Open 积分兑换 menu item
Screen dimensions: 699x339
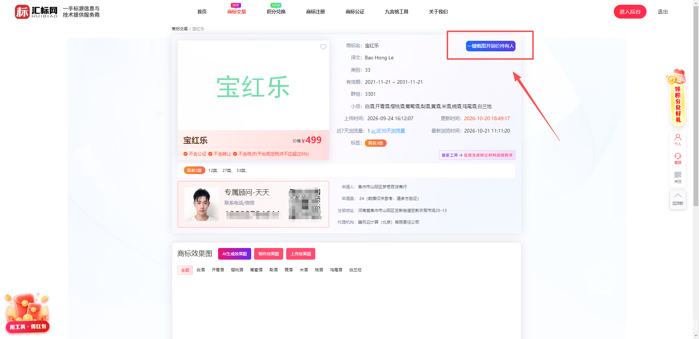(x=276, y=12)
